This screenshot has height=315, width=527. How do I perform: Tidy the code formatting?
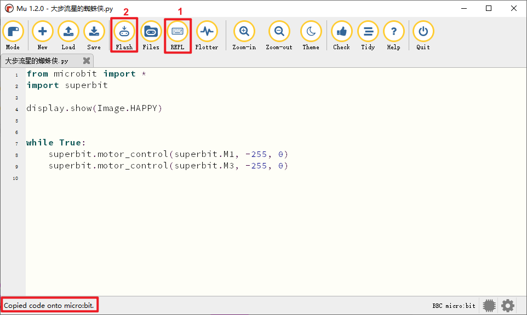[x=368, y=36]
